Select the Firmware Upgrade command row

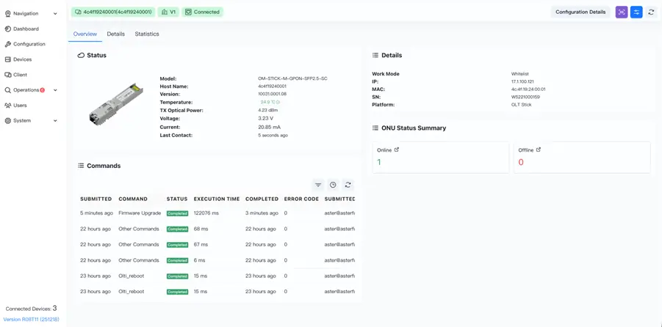click(x=217, y=213)
